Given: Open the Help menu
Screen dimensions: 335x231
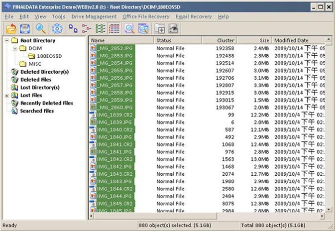Looking at the screenshot, I should [223, 16].
